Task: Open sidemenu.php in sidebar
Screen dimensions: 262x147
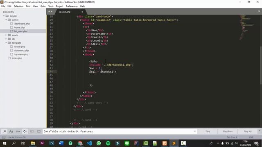Action: tap(21, 51)
